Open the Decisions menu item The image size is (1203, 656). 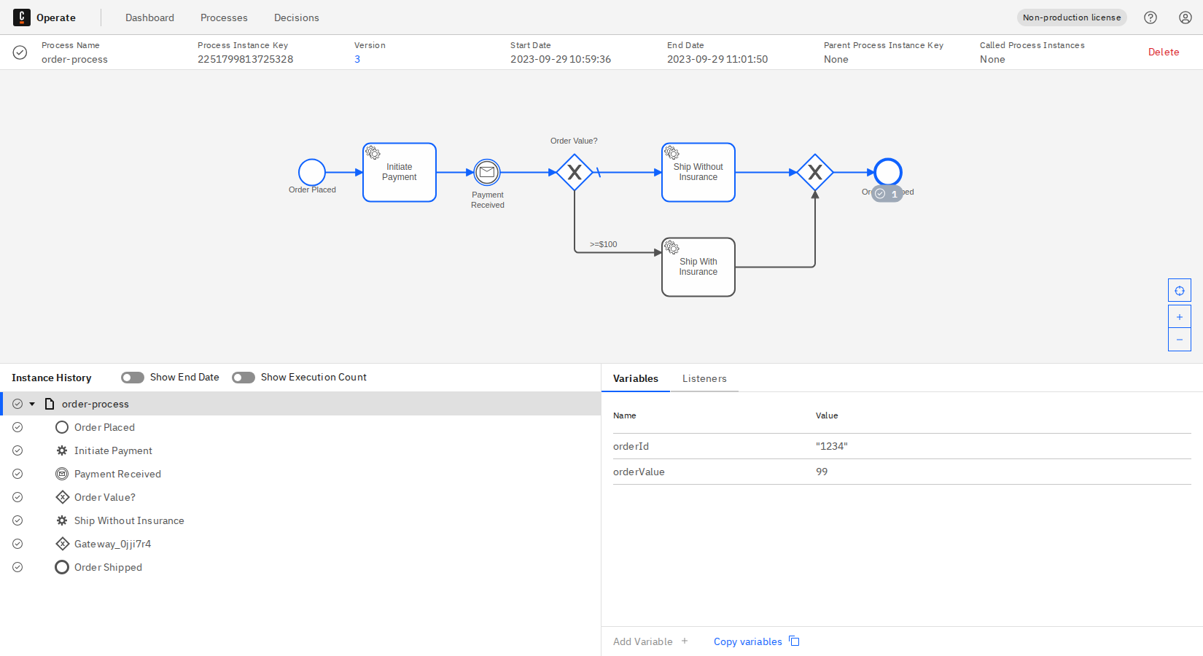(296, 17)
